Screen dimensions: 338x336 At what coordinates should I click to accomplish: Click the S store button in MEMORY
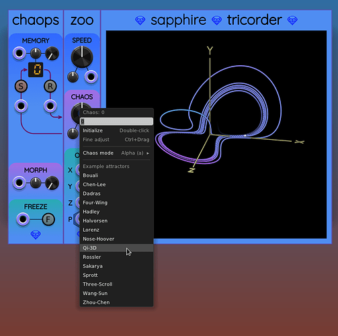pyautogui.click(x=21, y=86)
